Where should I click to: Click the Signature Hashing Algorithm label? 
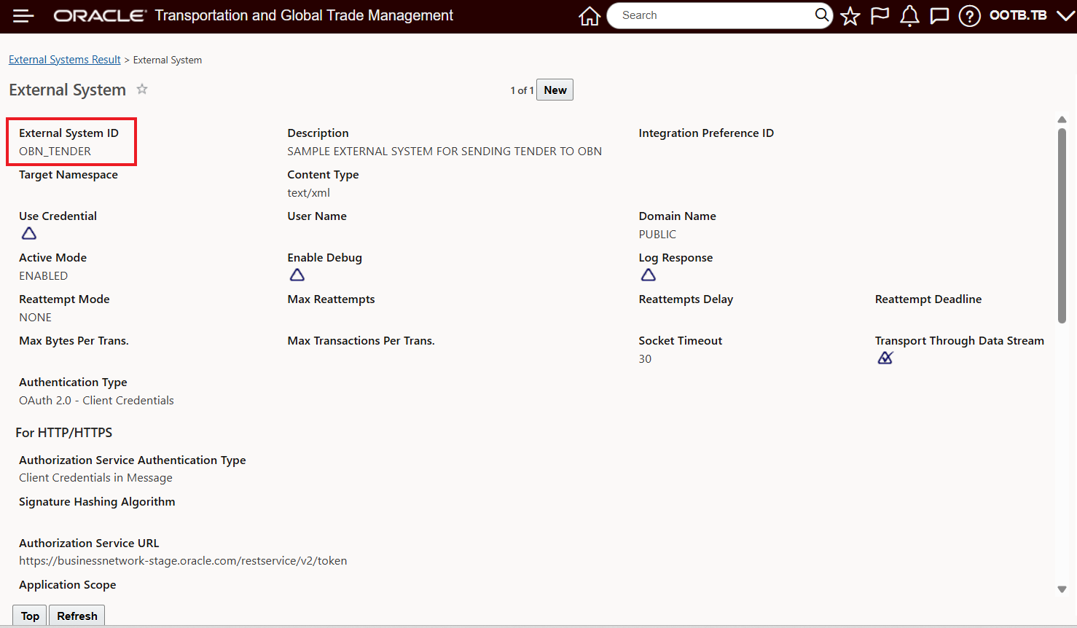(x=97, y=502)
